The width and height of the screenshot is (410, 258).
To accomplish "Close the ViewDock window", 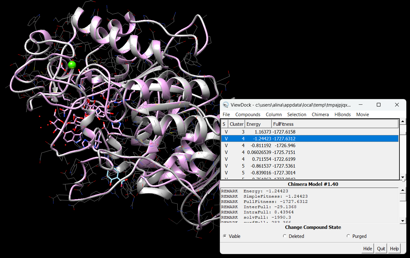I will click(x=397, y=105).
